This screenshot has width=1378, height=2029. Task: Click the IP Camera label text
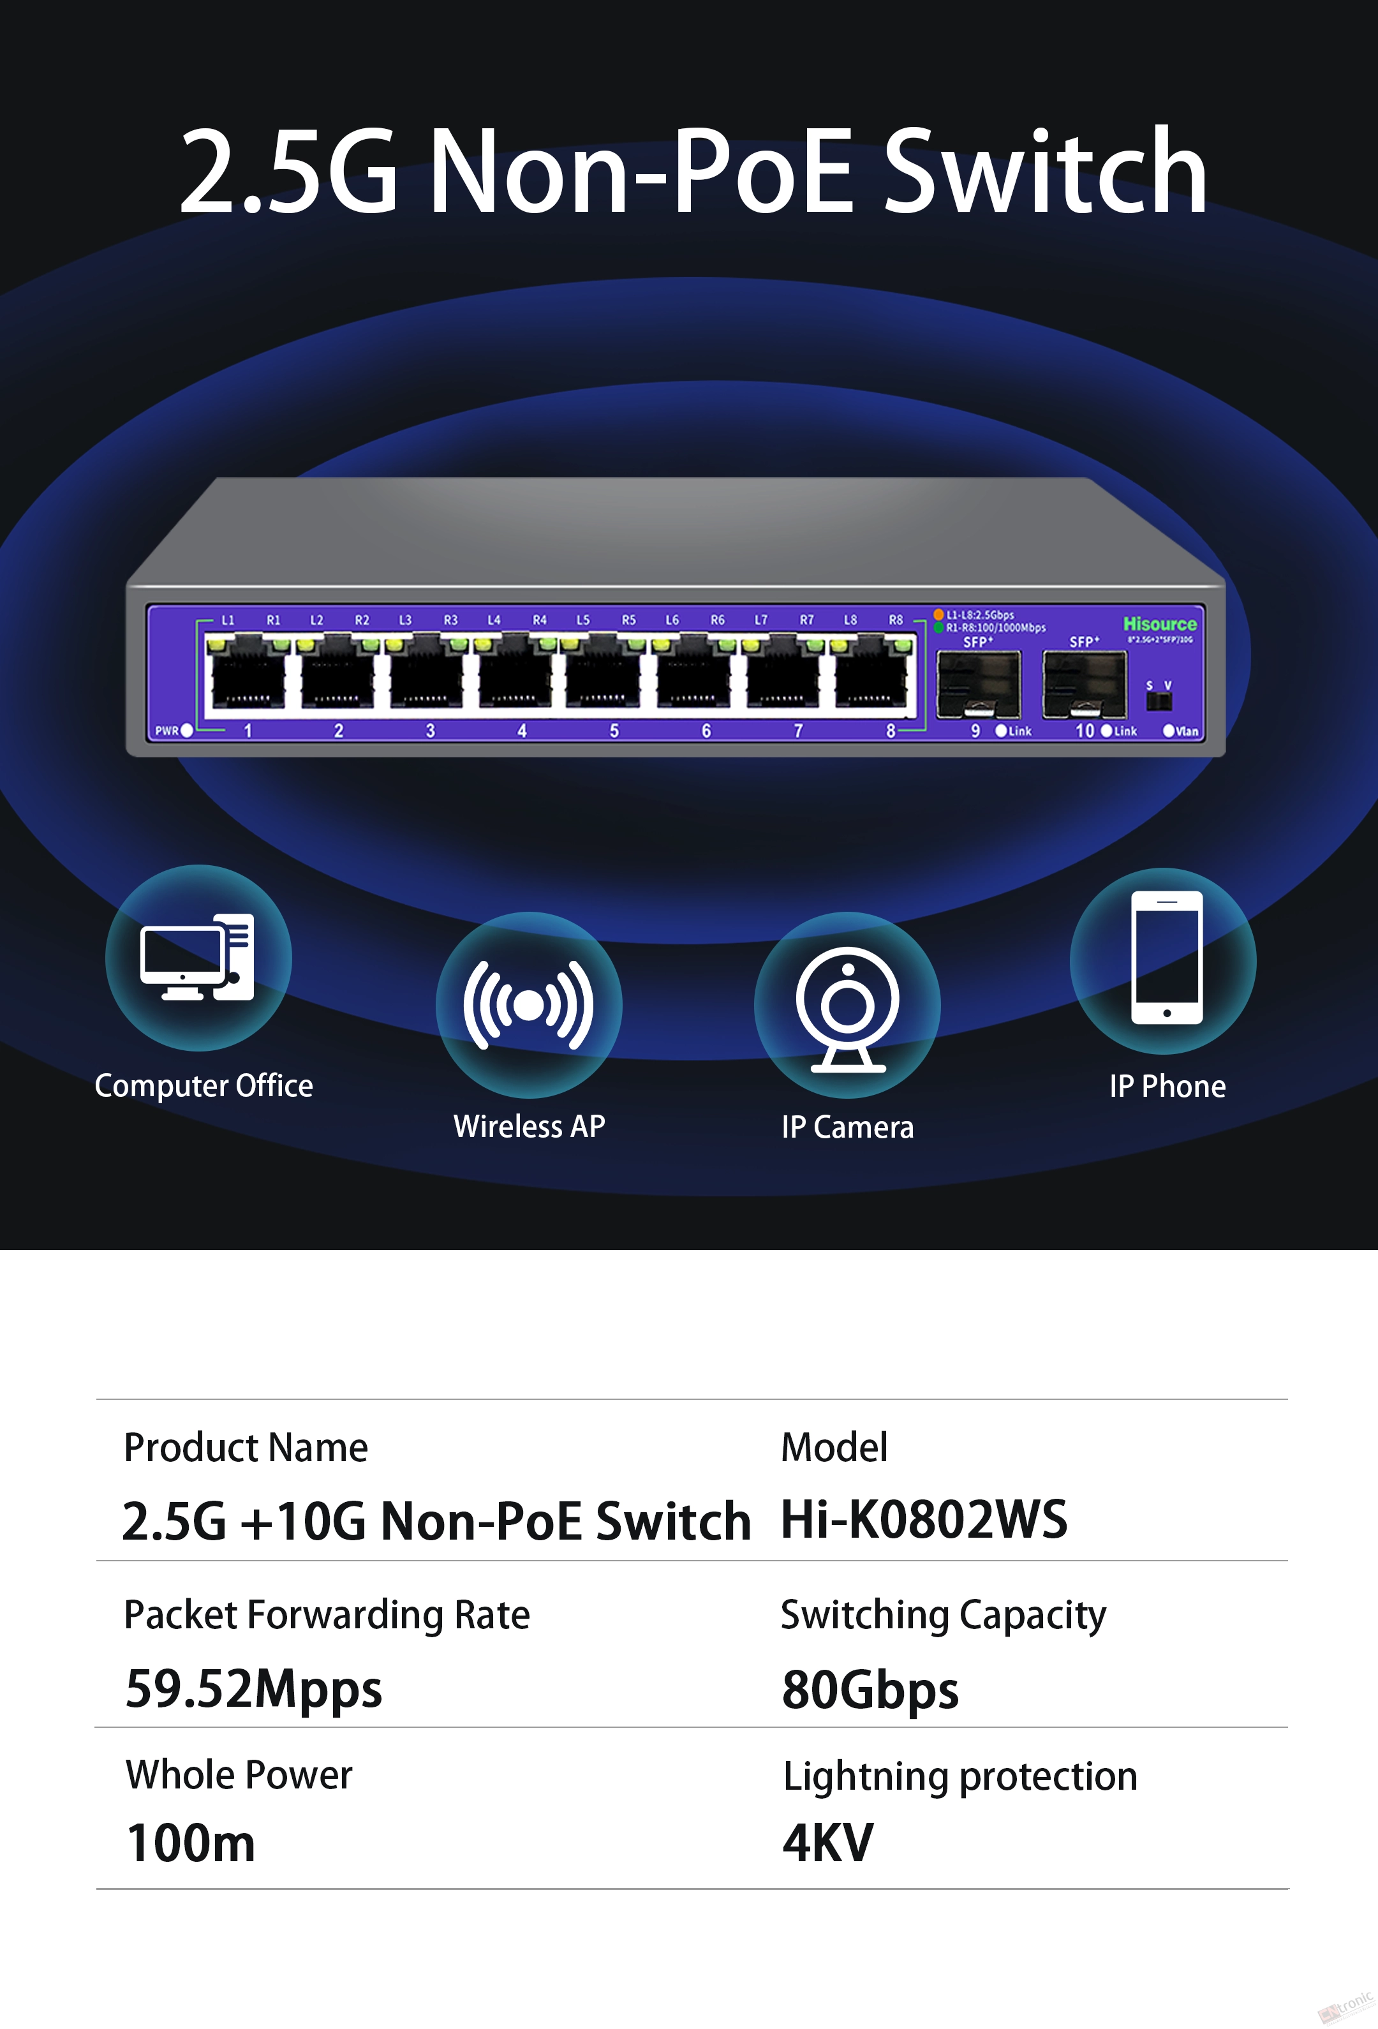click(x=847, y=1127)
